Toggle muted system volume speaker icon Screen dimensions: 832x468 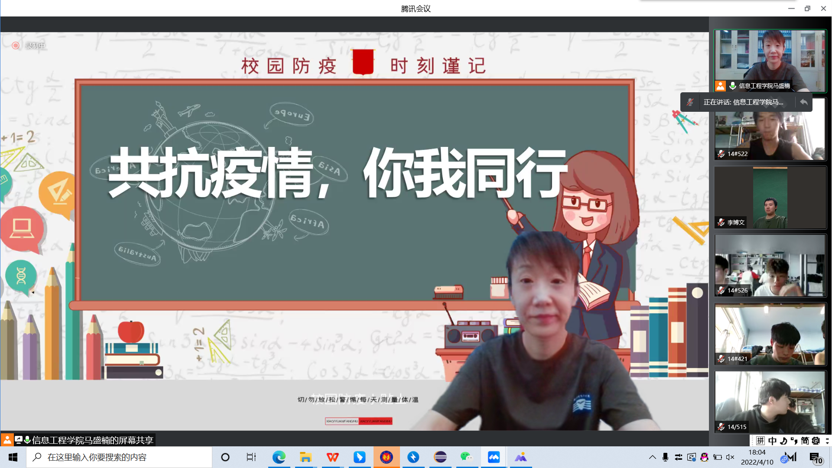[730, 457]
